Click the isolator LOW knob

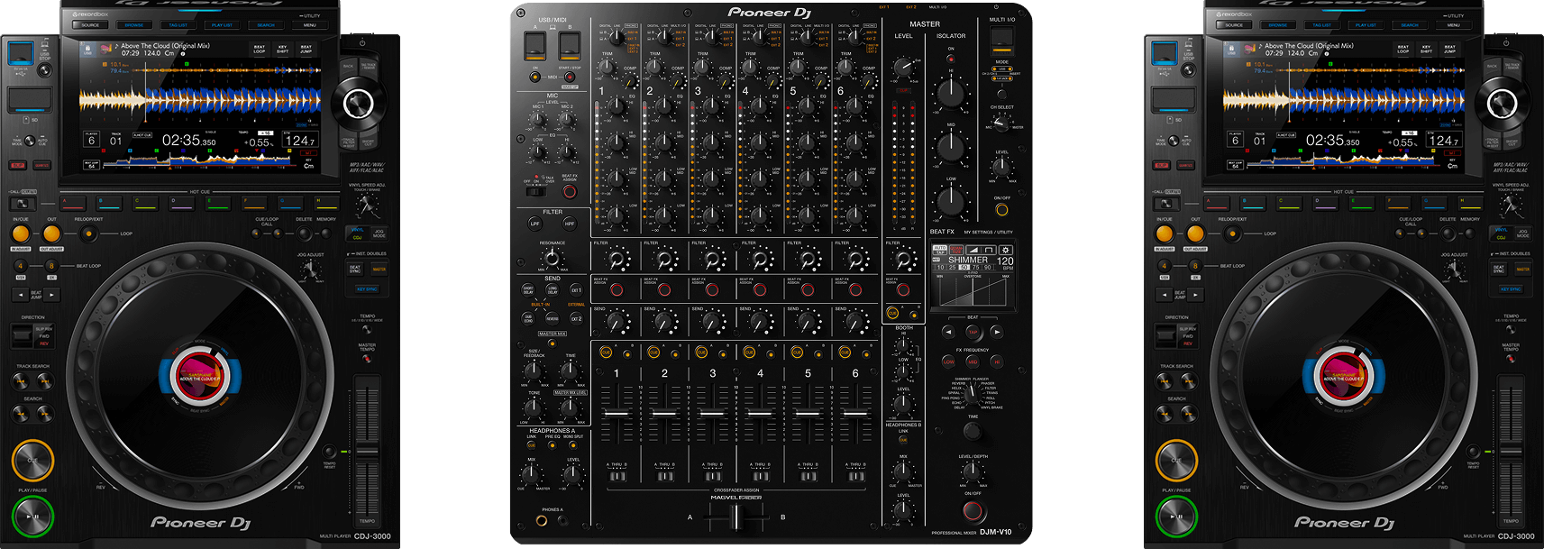(x=951, y=200)
